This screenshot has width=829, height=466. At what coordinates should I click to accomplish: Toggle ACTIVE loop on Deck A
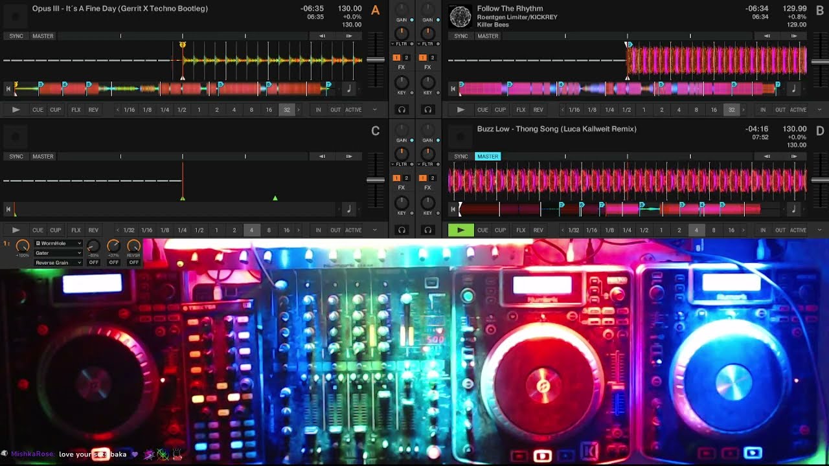coord(353,110)
